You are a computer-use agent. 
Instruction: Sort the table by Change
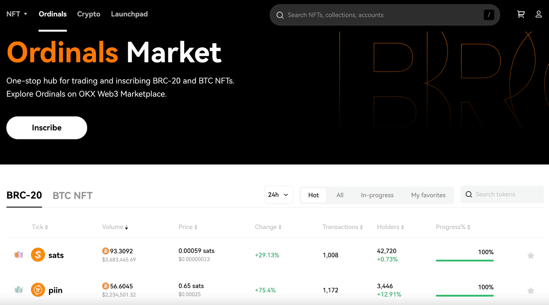pyautogui.click(x=268, y=227)
